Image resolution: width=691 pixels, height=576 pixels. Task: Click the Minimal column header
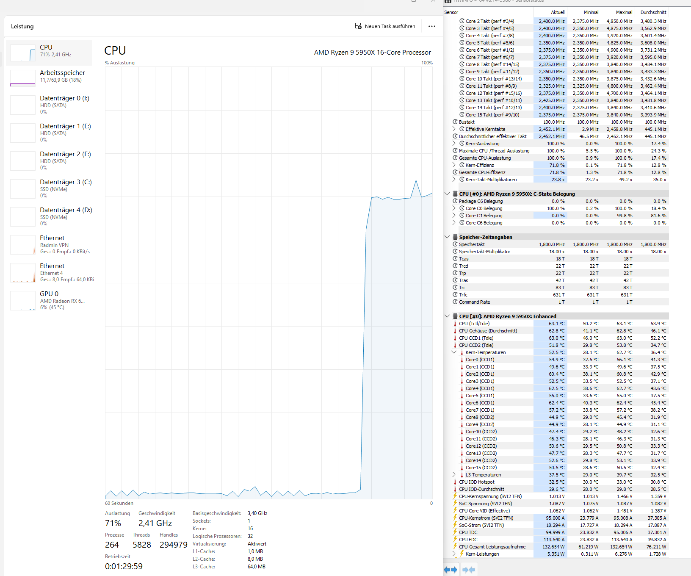[584, 12]
